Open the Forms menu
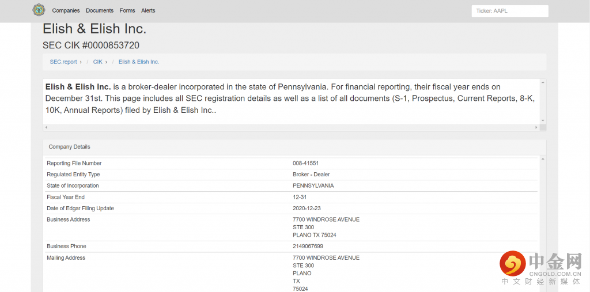 [127, 10]
